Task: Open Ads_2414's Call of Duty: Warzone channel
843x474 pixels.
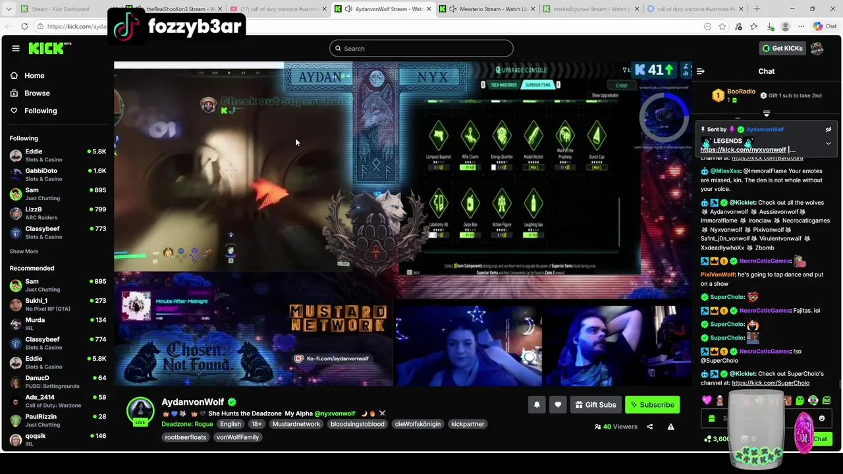Action: pyautogui.click(x=57, y=401)
